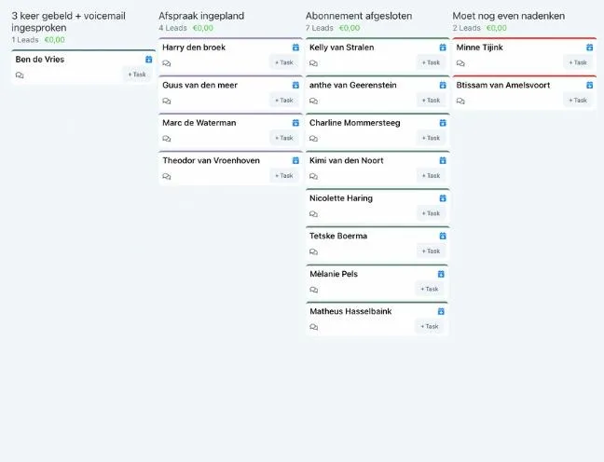Click calendar icon on Theodor van Vroenhoven

click(x=295, y=160)
